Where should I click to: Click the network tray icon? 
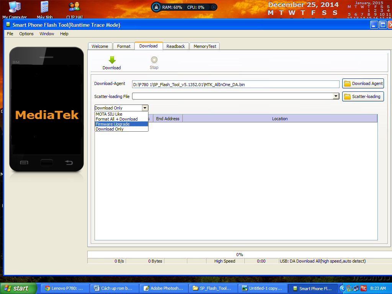coord(356,289)
